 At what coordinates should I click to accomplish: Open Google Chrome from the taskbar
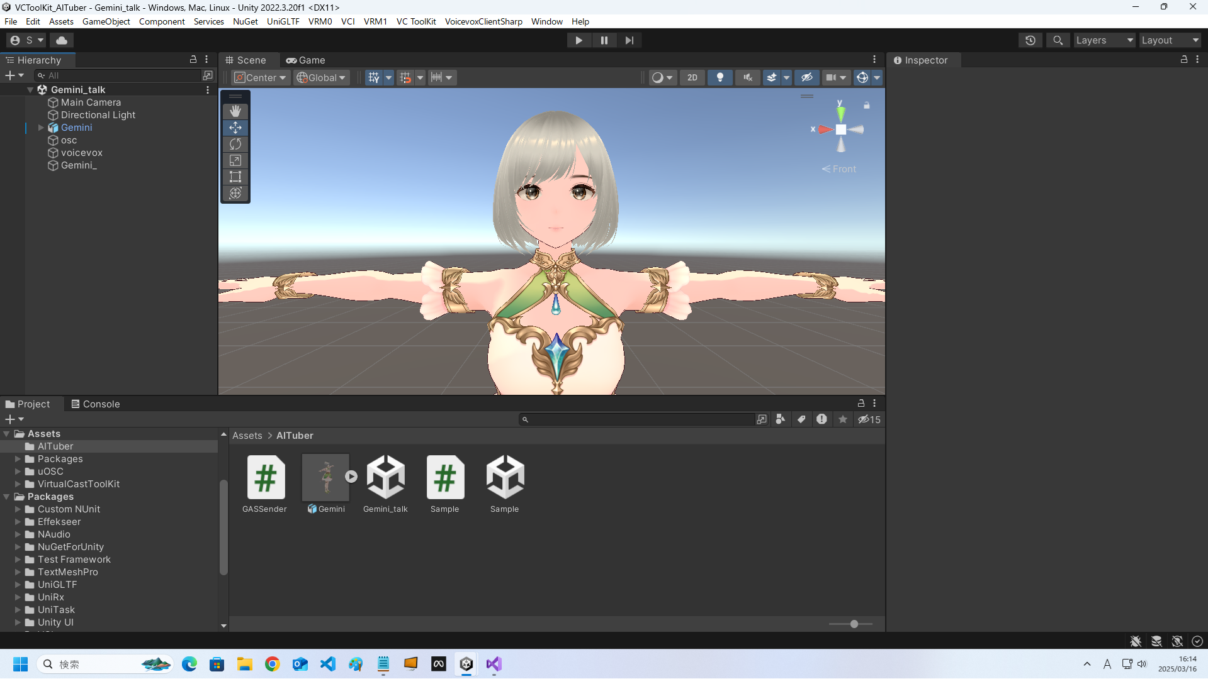(x=273, y=664)
